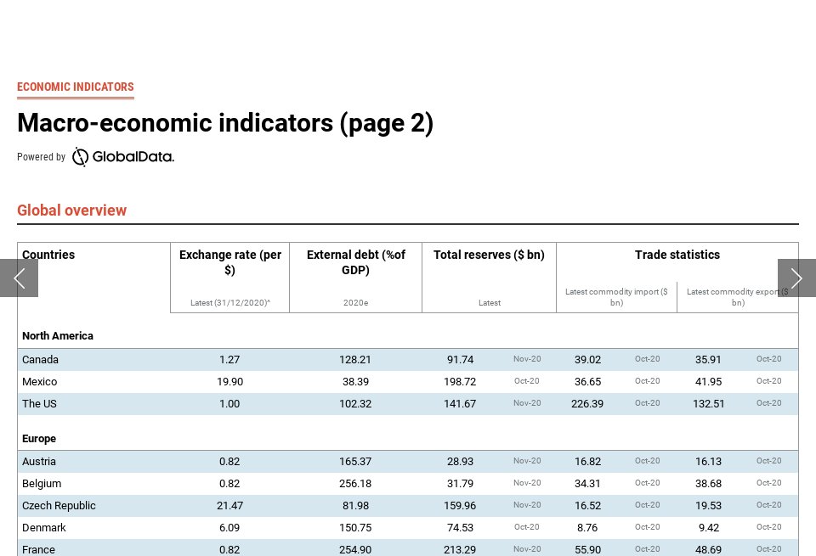Click the Countries column header
This screenshot has width=816, height=556.
[48, 255]
